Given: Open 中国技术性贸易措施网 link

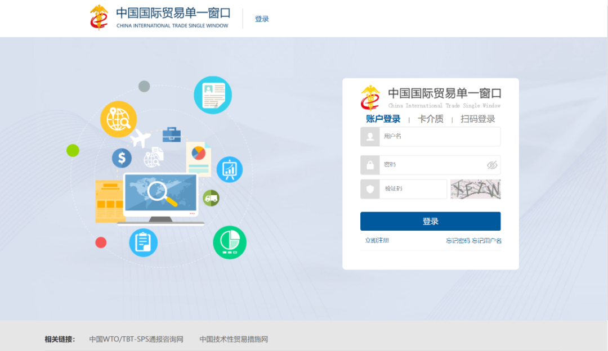Looking at the screenshot, I should pyautogui.click(x=234, y=339).
